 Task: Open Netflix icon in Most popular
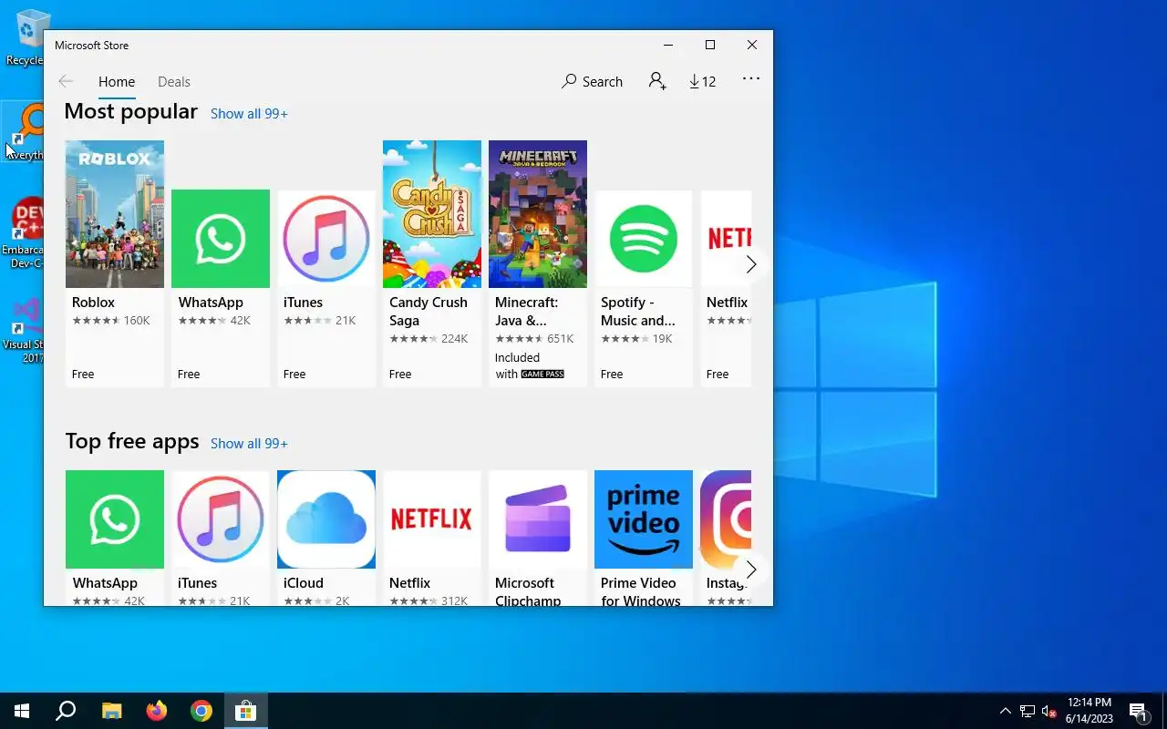tap(726, 239)
